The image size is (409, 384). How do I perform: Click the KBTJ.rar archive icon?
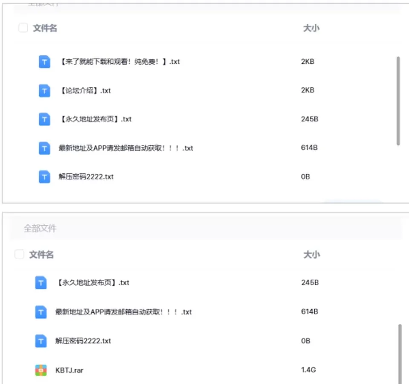click(41, 370)
